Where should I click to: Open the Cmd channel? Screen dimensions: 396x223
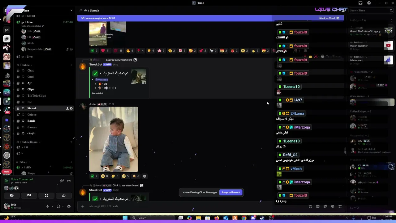coord(44,77)
